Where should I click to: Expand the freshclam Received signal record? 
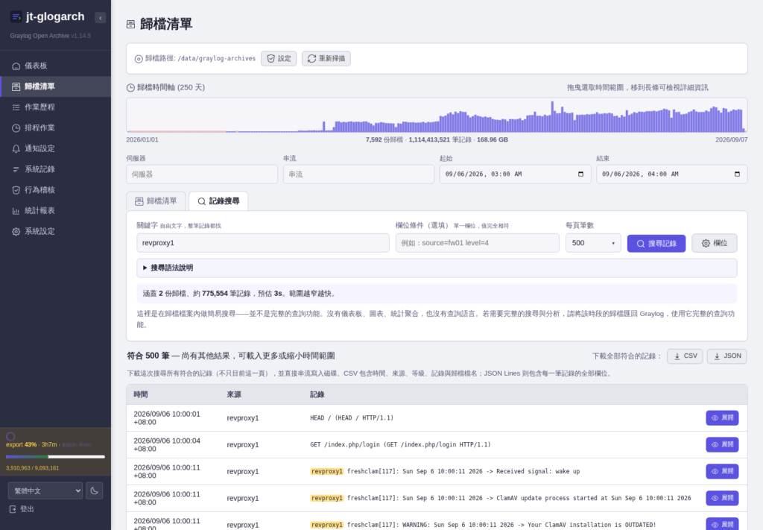pos(722,472)
